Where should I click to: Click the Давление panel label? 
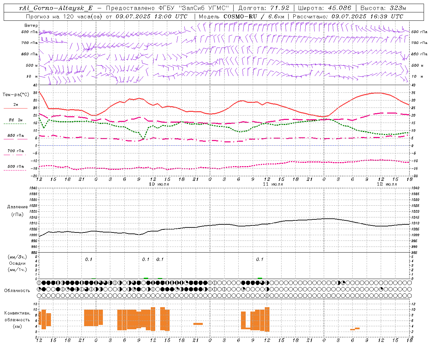click(x=17, y=207)
